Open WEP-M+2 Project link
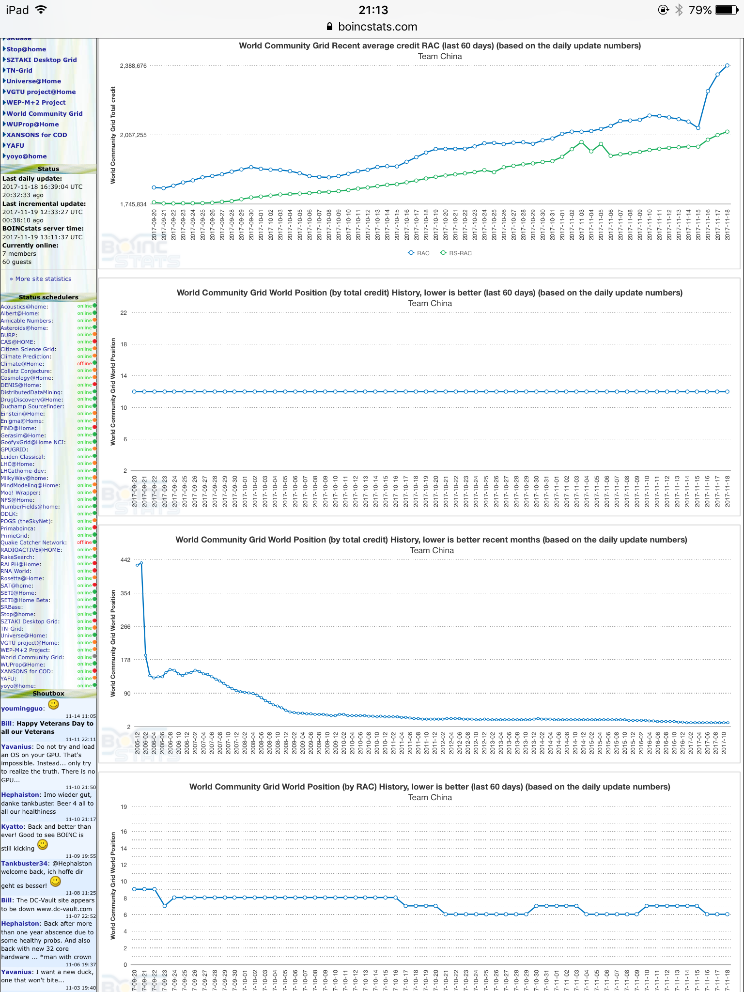This screenshot has height=992, width=744. (36, 102)
